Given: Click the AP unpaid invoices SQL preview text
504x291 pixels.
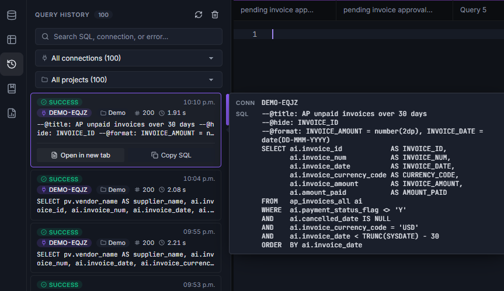Looking at the screenshot, I should click(126, 129).
